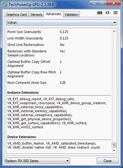
Task: Click the scrollbar up arrow
Action: (114, 31)
